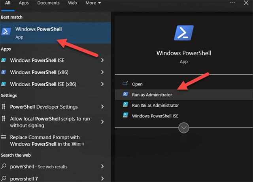Viewport: 253px width, 182px height.
Task: Expand more actions with the circular down arrow
Action: coord(183,128)
